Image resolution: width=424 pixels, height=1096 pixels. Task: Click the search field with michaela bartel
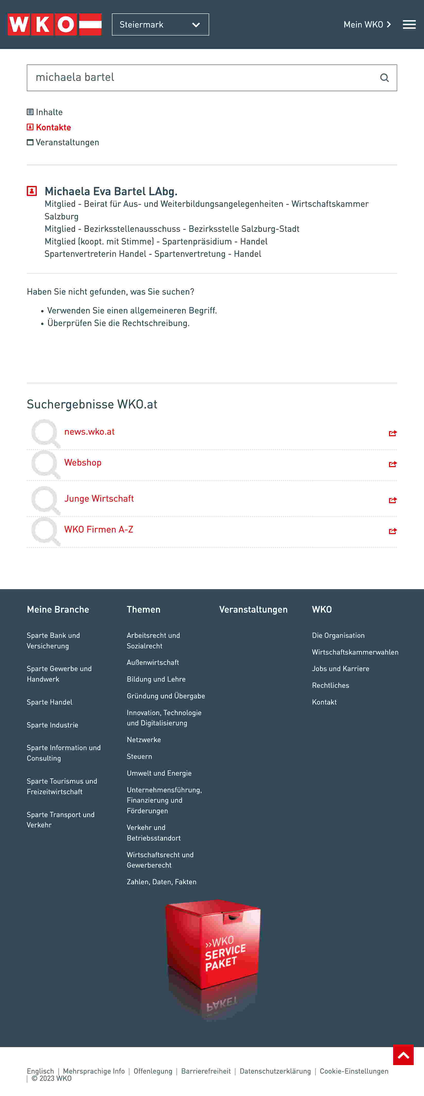point(212,78)
